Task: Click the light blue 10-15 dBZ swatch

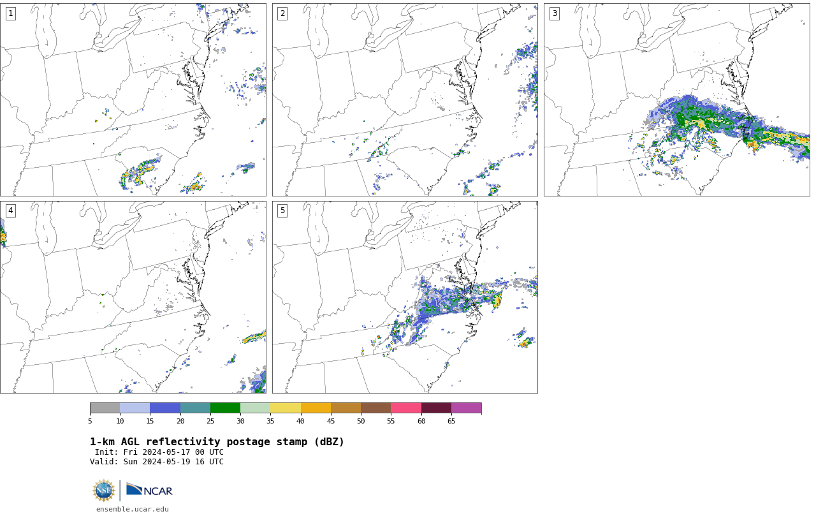Action: 135,408
